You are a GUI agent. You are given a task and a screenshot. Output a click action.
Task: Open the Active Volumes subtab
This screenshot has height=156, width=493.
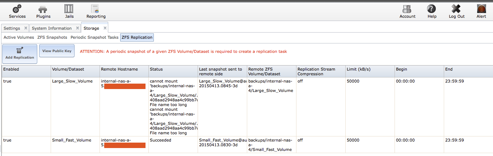pyautogui.click(x=19, y=37)
